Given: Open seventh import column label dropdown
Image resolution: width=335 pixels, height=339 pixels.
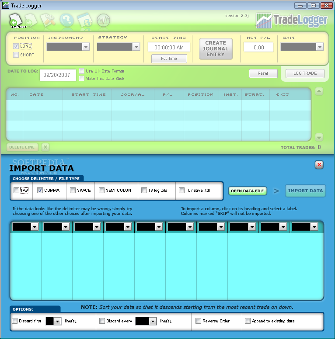Looking at the screenshot, I should [x=212, y=227].
